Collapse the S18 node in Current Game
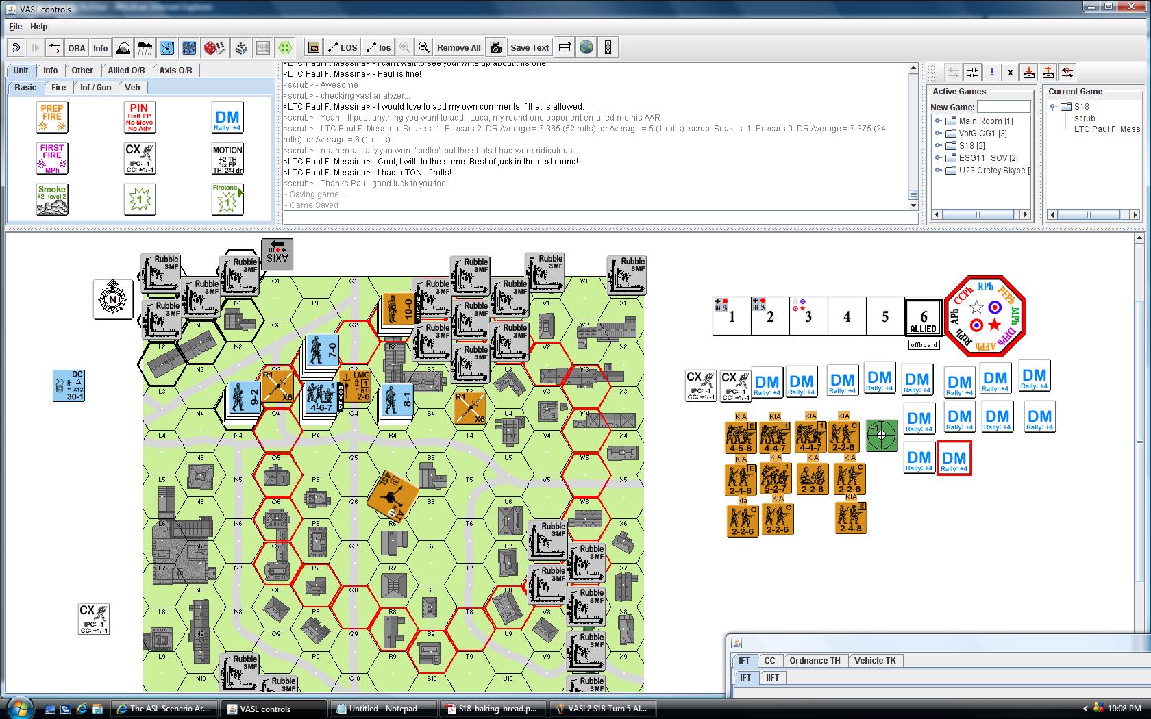This screenshot has height=719, width=1151. [x=1053, y=107]
